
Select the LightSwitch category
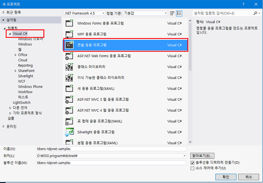[22, 102]
